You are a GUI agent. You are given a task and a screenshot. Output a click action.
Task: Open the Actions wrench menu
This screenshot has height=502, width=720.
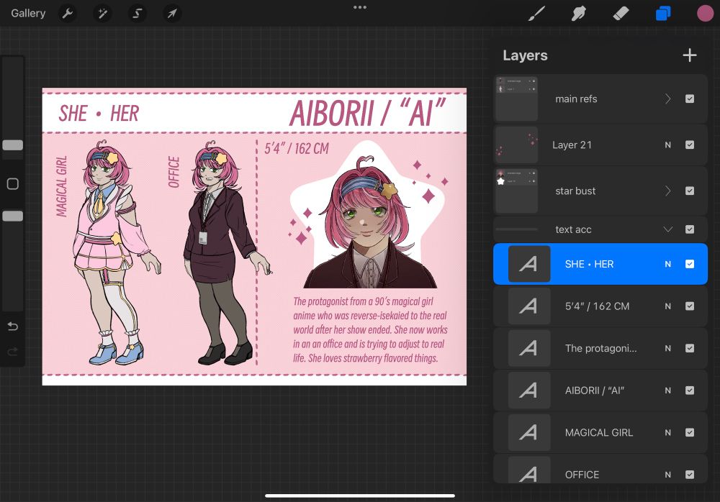pos(68,14)
